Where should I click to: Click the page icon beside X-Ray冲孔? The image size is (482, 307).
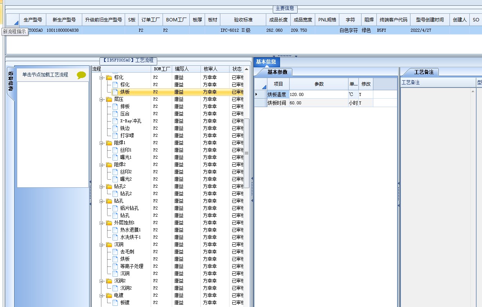point(115,121)
